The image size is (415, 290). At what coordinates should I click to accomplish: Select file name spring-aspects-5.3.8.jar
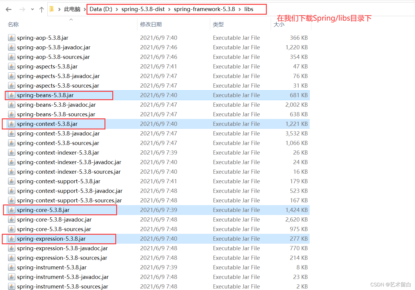point(47,67)
